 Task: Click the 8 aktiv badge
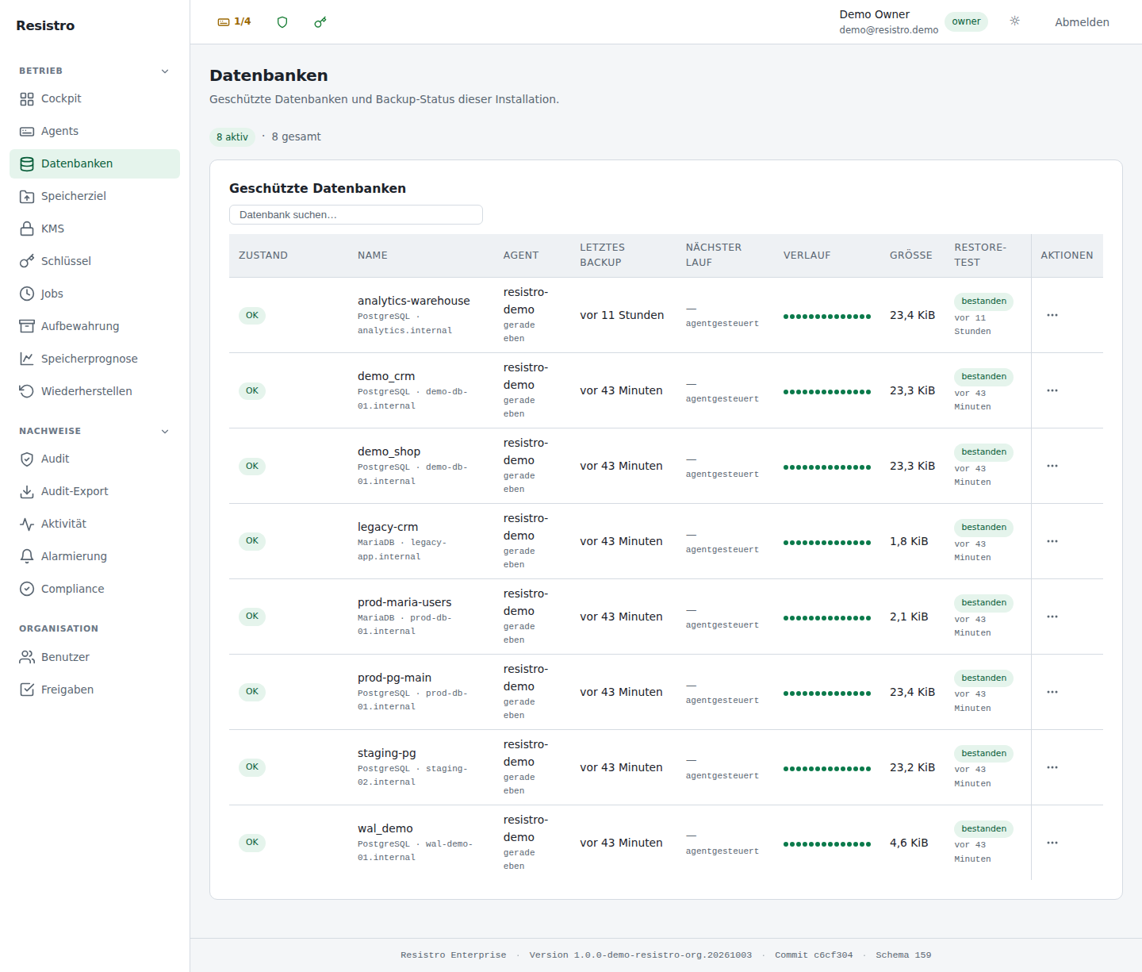click(x=232, y=137)
